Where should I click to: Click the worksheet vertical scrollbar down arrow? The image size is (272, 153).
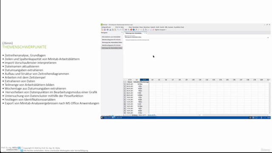pos(269,113)
